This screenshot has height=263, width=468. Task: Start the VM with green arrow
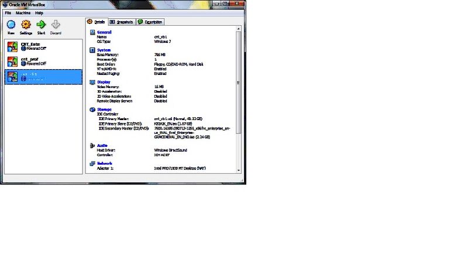pyautogui.click(x=41, y=25)
